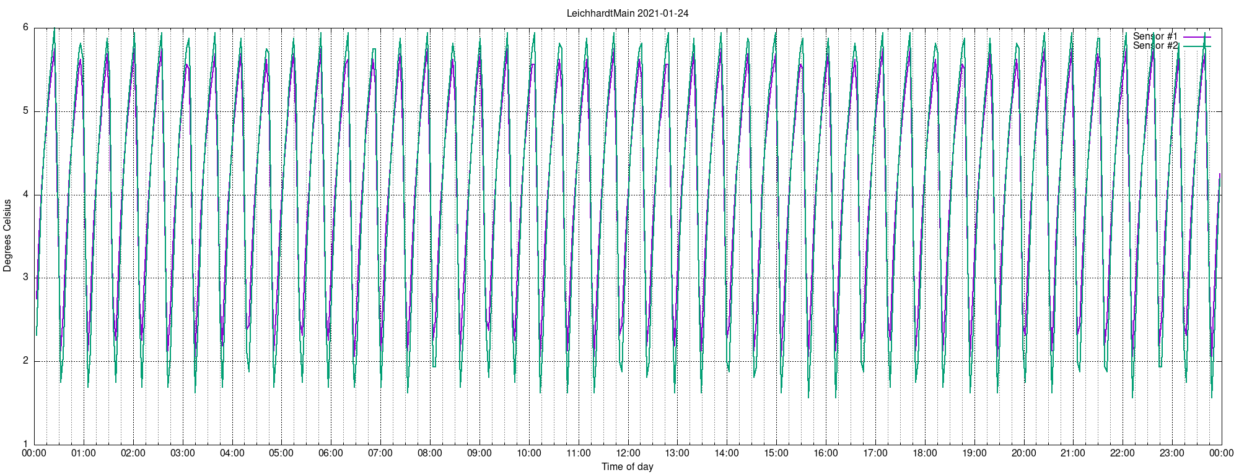Viewport: 1239px width, 475px height.
Task: Click the Sensor #1 legend label
Action: pos(1155,36)
